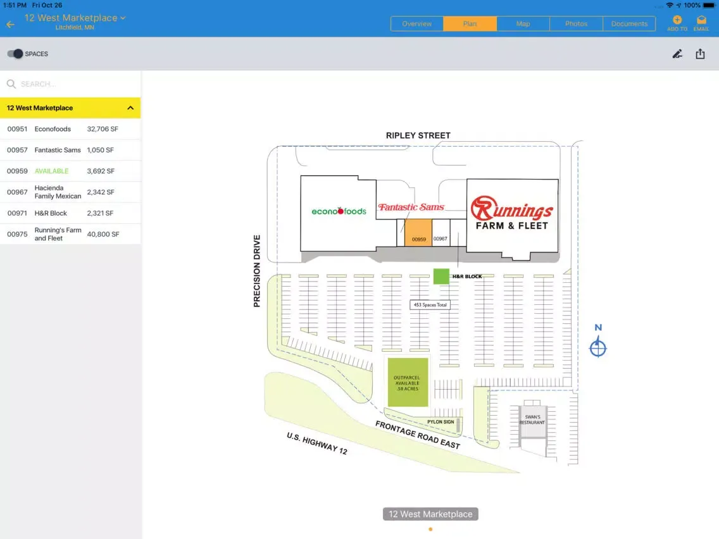719x539 pixels.
Task: Open the Map tab
Action: pos(523,24)
